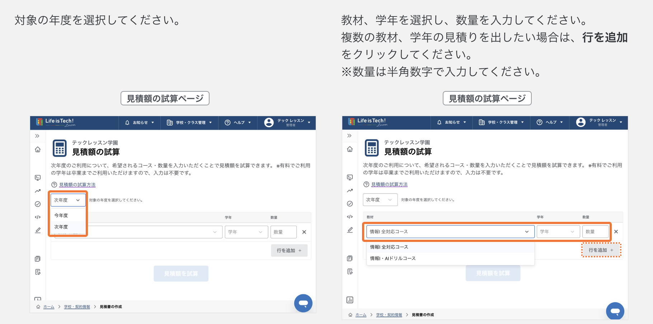Screen dimensions: 653x324
Task: Open the テックレッスン user menu in the right screenshot
Action: [x=599, y=122]
